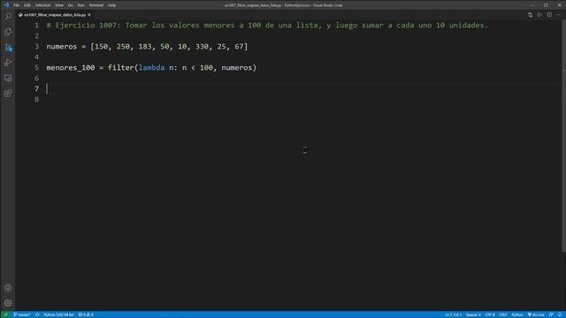This screenshot has height=318, width=566.
Task: Open the Source Control view
Action: coord(8,47)
